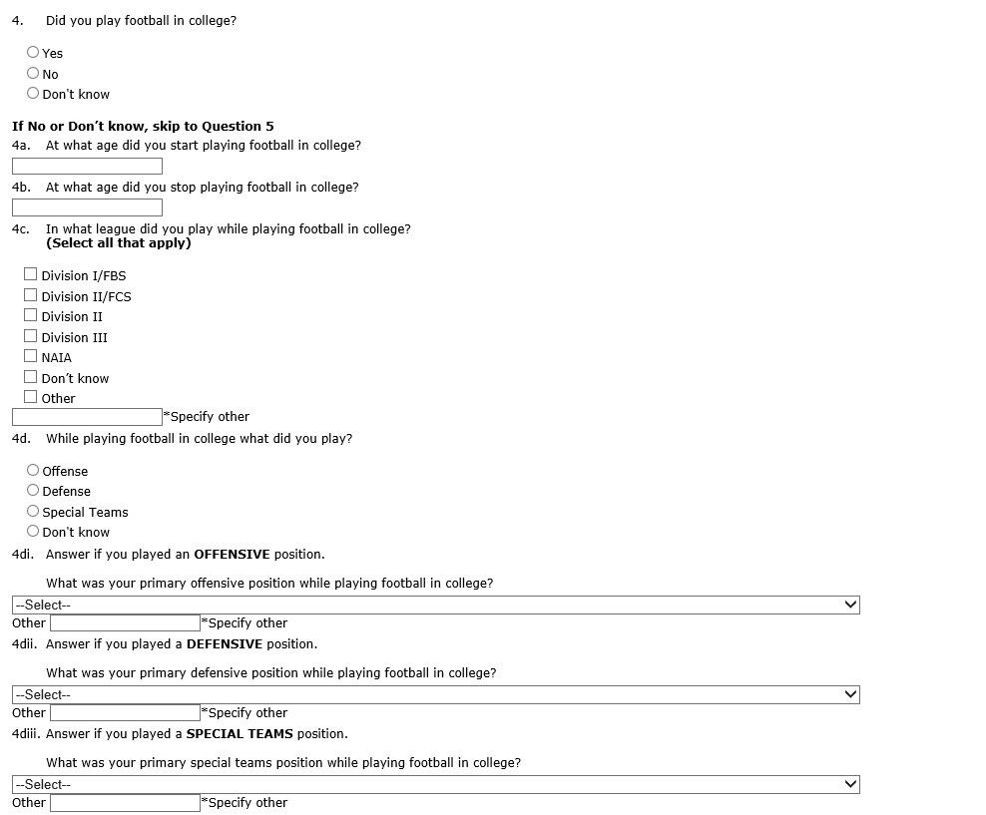Viewport: 986px width, 815px height.
Task: Check the Division II/FCS box
Action: (x=31, y=295)
